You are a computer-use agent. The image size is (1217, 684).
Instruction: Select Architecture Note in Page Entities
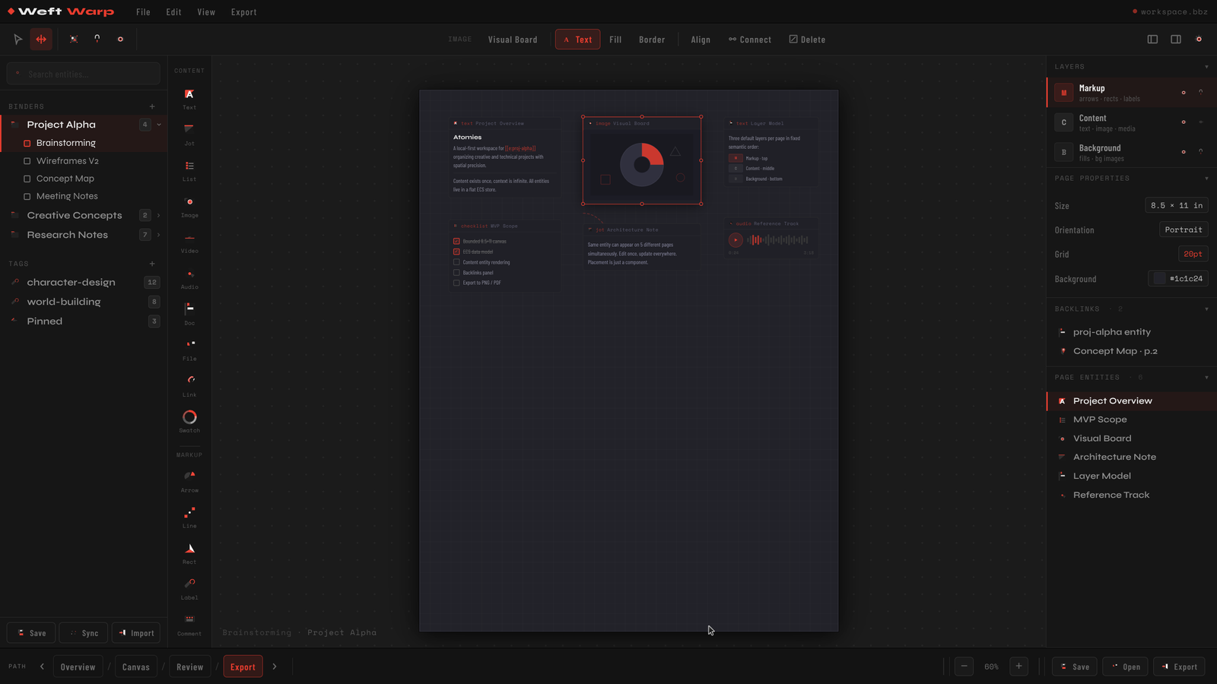pyautogui.click(x=1115, y=456)
